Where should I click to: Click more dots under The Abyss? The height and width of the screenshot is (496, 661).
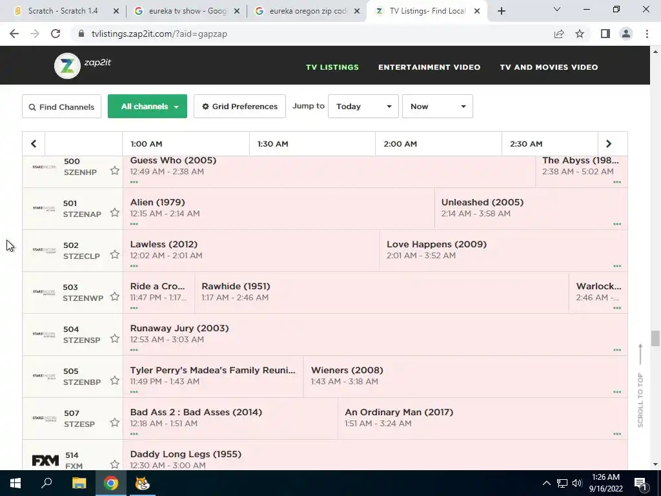coord(617,182)
